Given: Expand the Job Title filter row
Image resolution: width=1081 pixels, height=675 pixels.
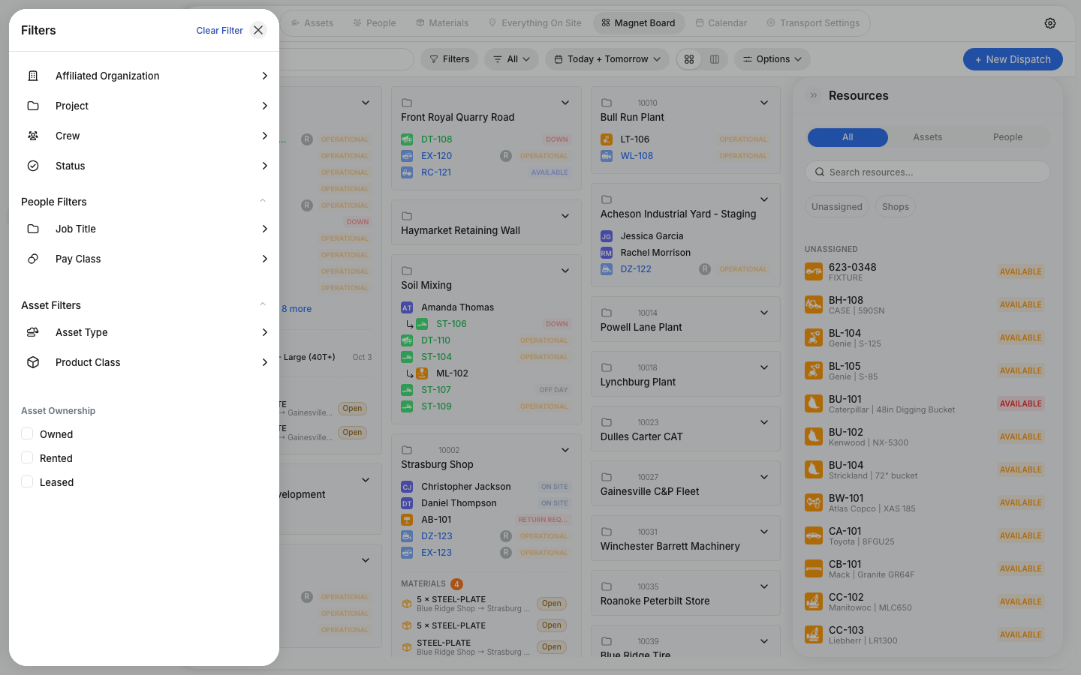Looking at the screenshot, I should (x=144, y=229).
